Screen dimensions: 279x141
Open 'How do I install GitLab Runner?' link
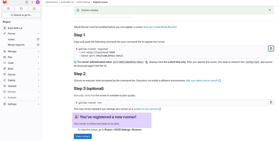[160, 27]
